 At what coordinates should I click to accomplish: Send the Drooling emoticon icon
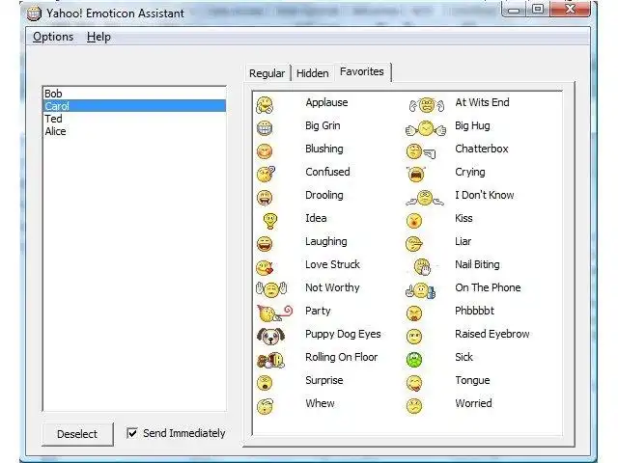click(265, 197)
